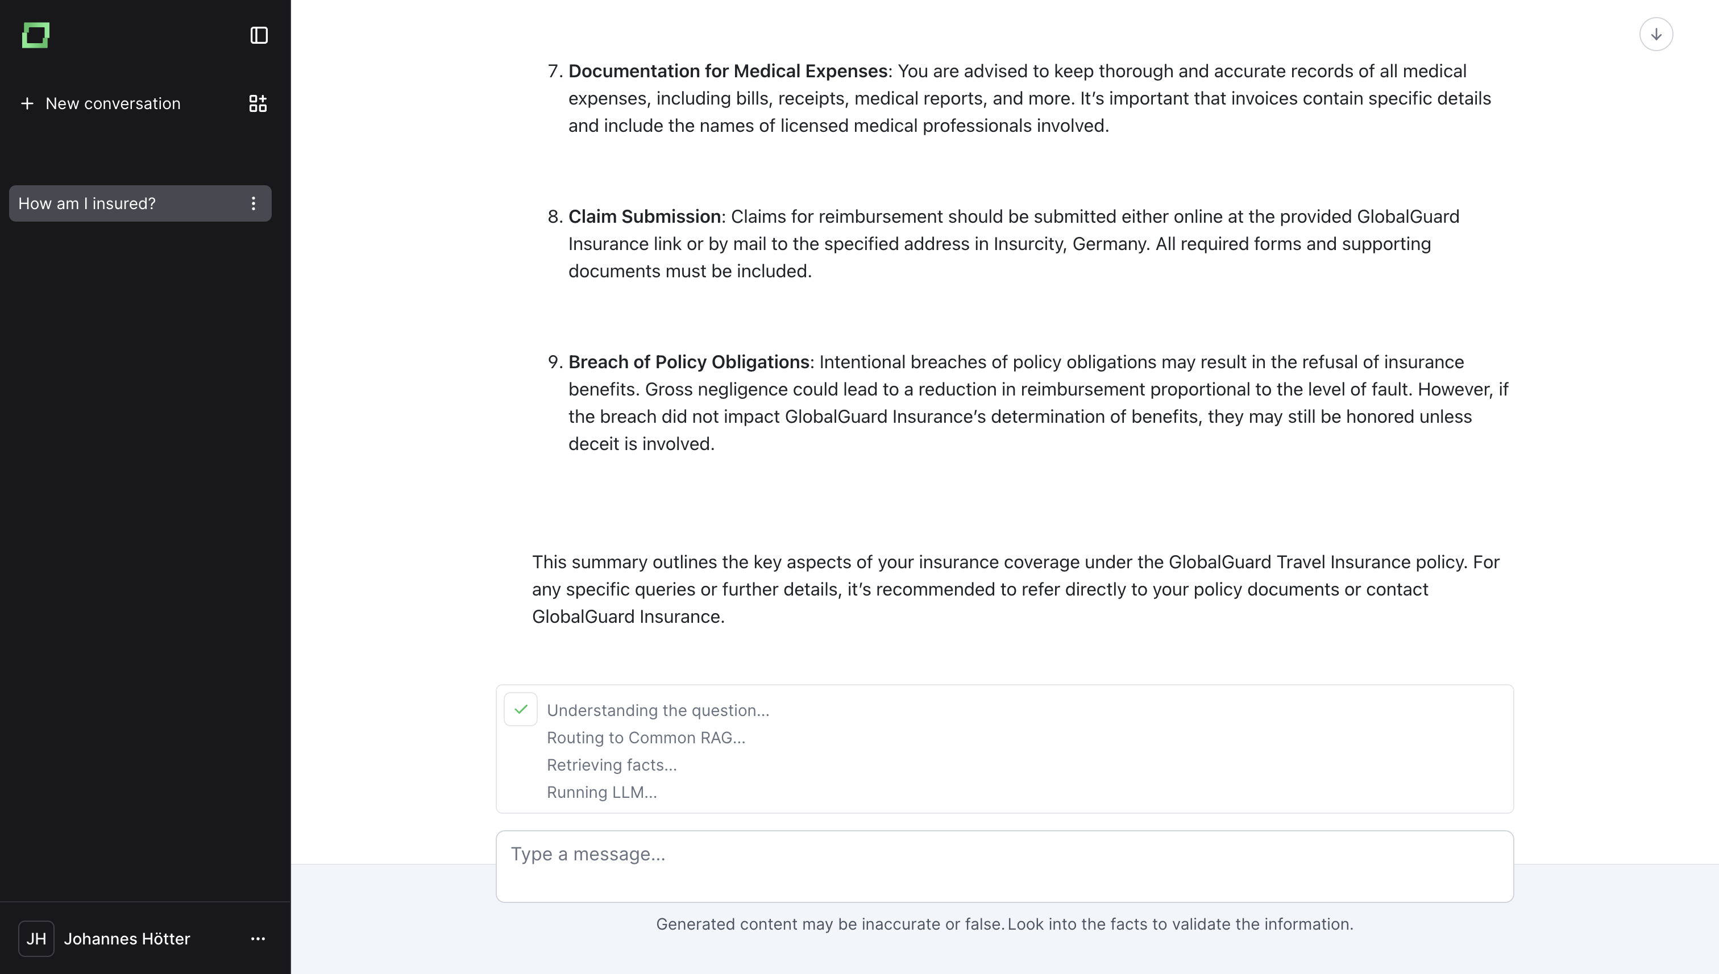Click the plus icon beside New conversation
The image size is (1719, 974).
click(27, 103)
